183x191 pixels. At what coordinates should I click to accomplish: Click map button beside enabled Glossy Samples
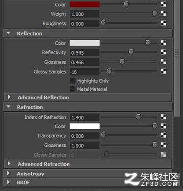point(163,71)
